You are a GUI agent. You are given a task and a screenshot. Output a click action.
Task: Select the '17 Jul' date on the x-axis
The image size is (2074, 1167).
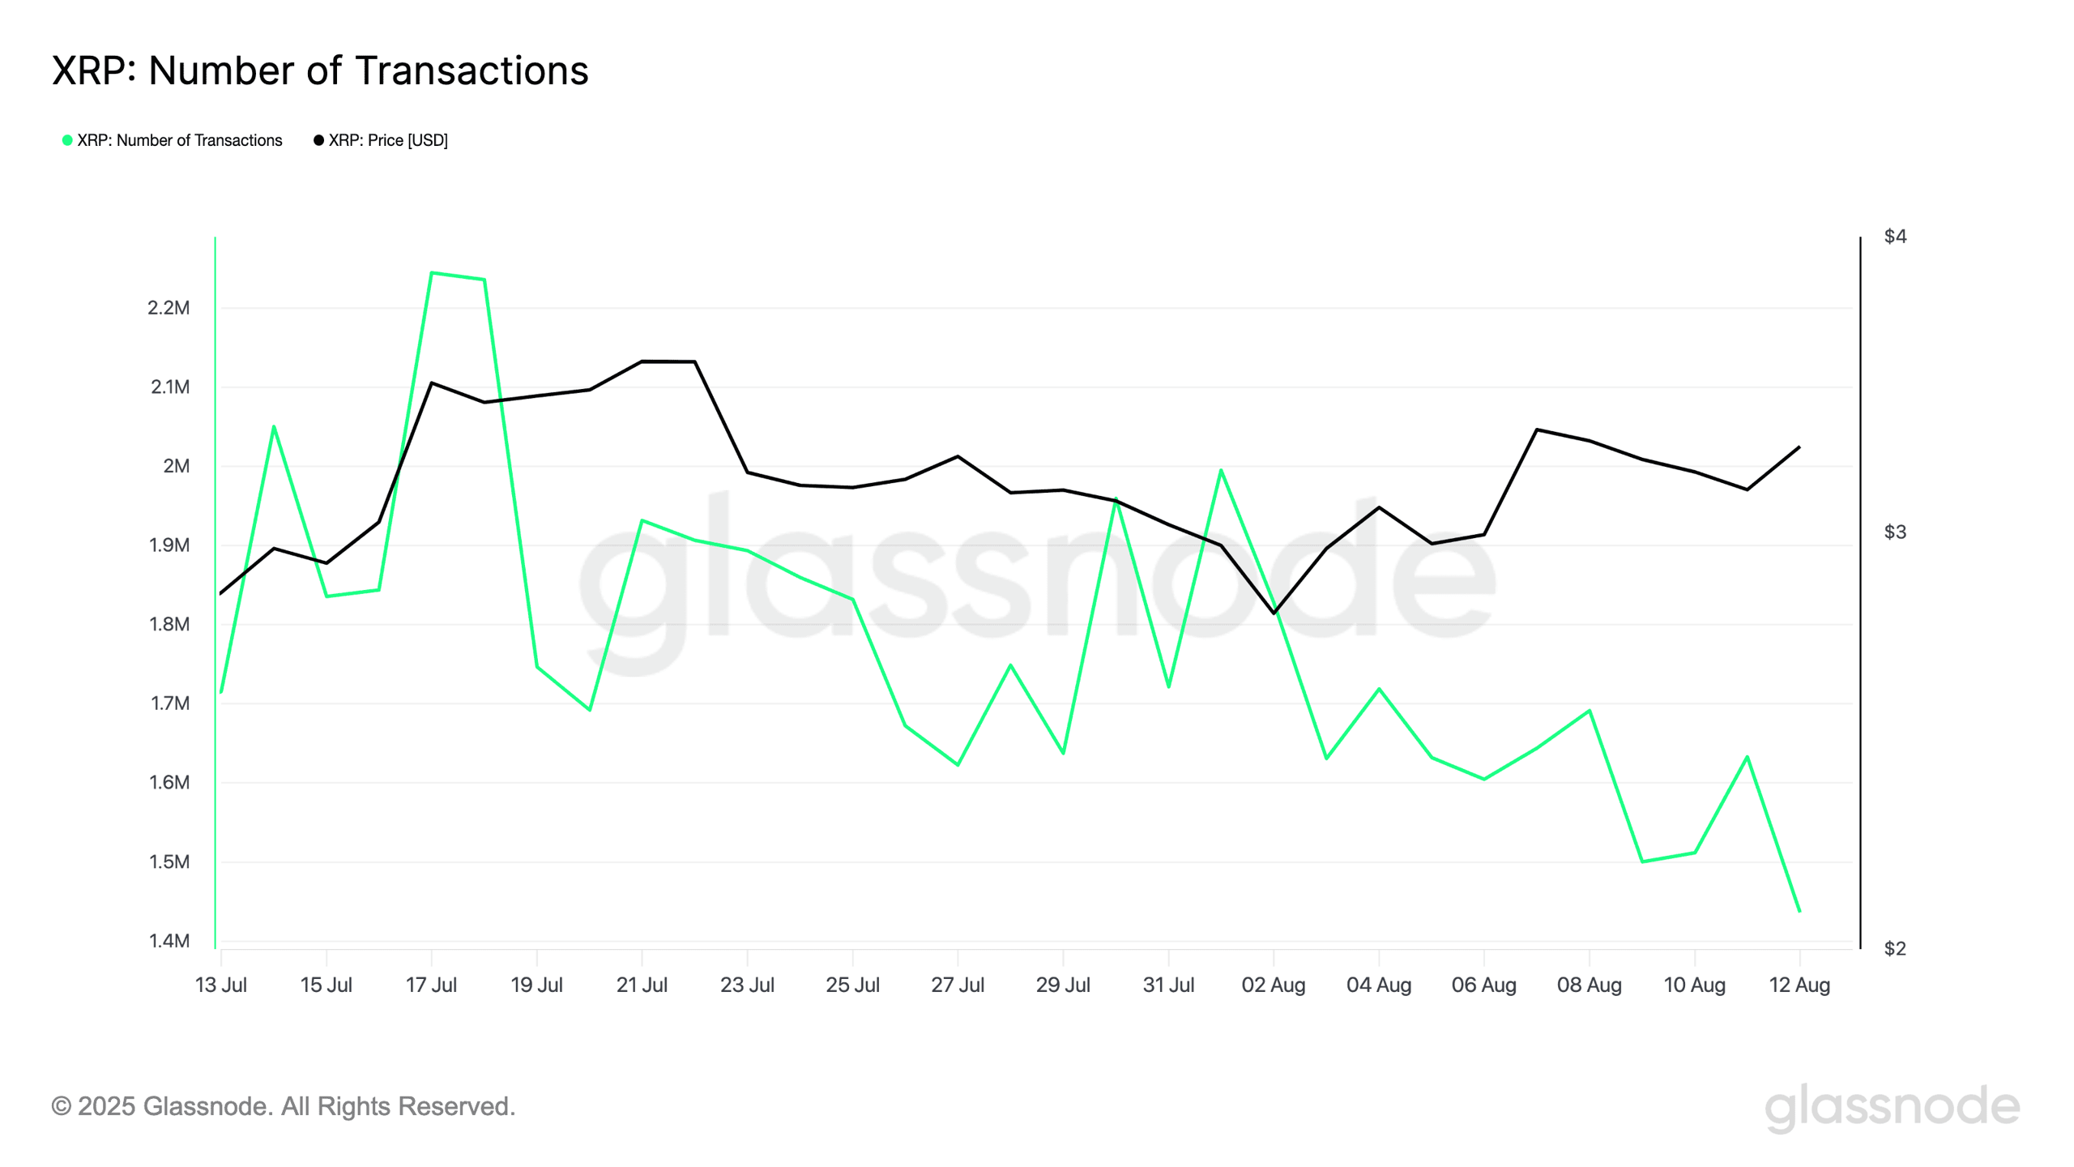click(431, 985)
